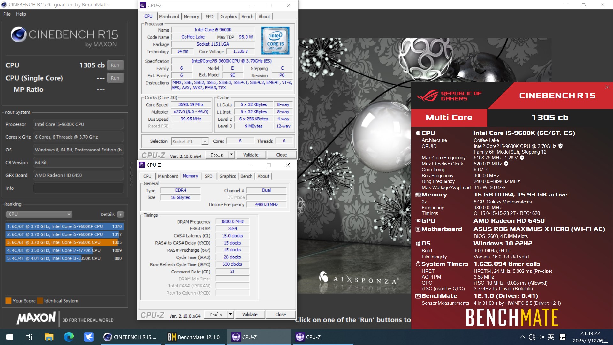The height and width of the screenshot is (345, 613).
Task: Click Validate in the lower CPU-Z window
Action: [x=250, y=314]
